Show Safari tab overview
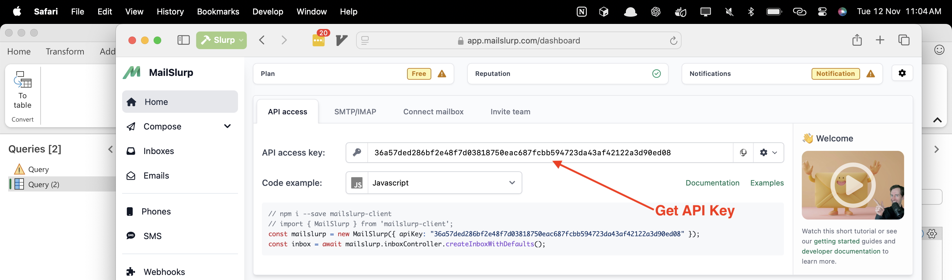 point(904,40)
